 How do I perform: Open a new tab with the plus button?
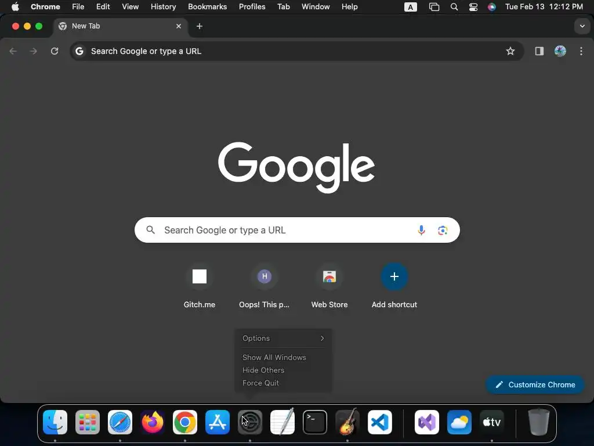point(200,26)
